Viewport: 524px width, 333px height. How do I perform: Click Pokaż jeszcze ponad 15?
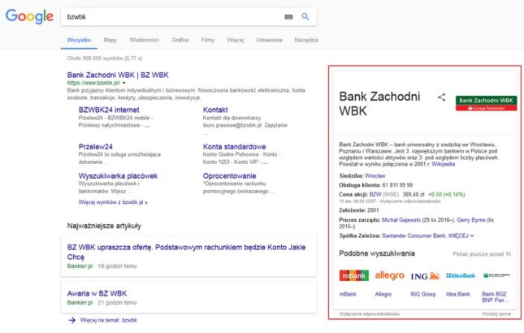(x=482, y=254)
